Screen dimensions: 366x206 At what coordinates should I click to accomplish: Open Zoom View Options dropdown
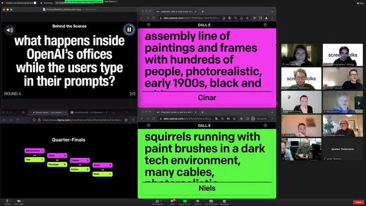pyautogui.click(x=111, y=2)
